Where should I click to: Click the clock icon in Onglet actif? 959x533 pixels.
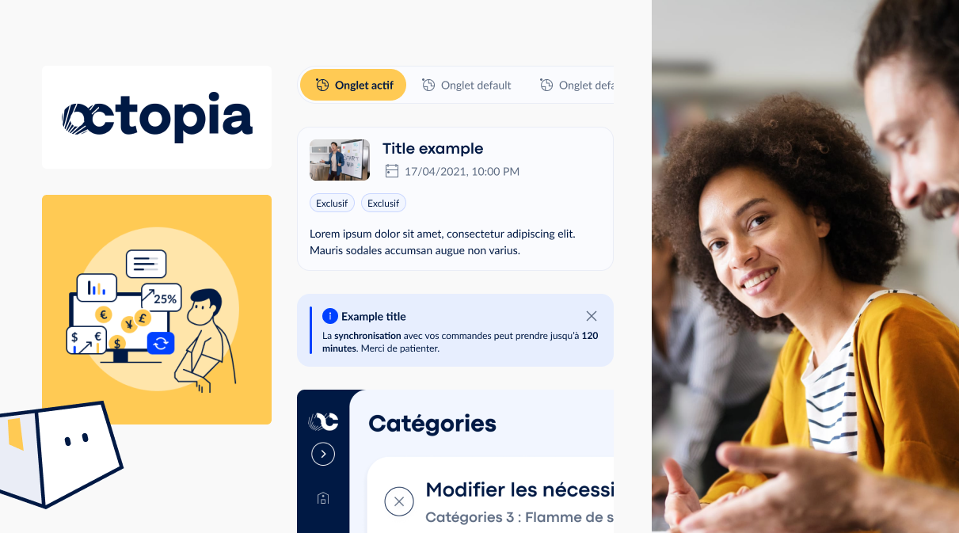click(322, 85)
